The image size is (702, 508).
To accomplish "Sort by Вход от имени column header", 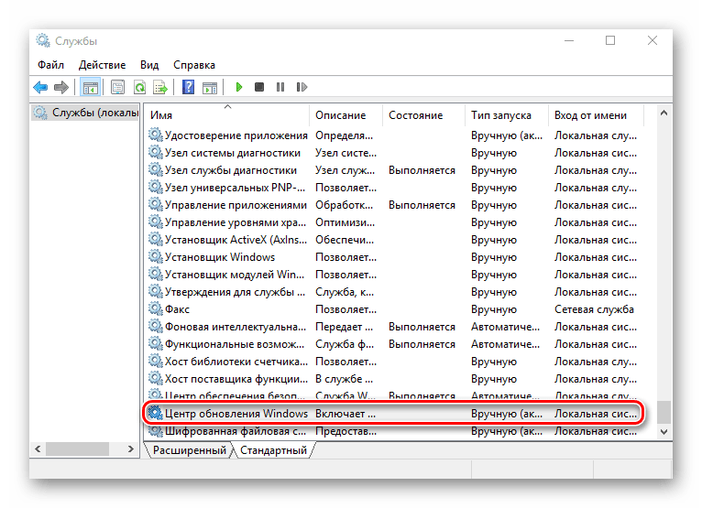I will tap(596, 115).
